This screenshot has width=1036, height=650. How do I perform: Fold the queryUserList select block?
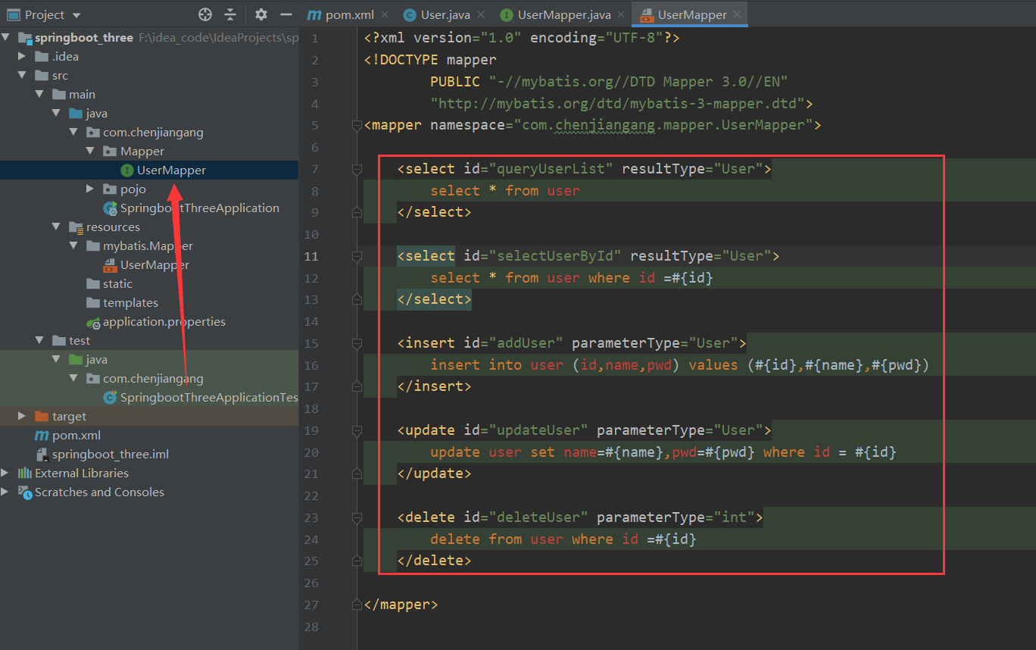(357, 170)
